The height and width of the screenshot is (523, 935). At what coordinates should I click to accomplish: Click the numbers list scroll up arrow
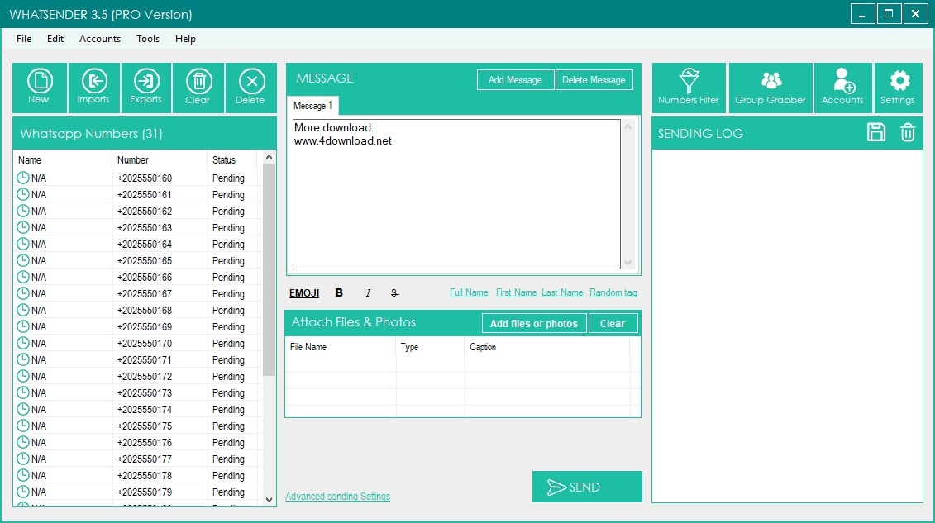coord(269,157)
